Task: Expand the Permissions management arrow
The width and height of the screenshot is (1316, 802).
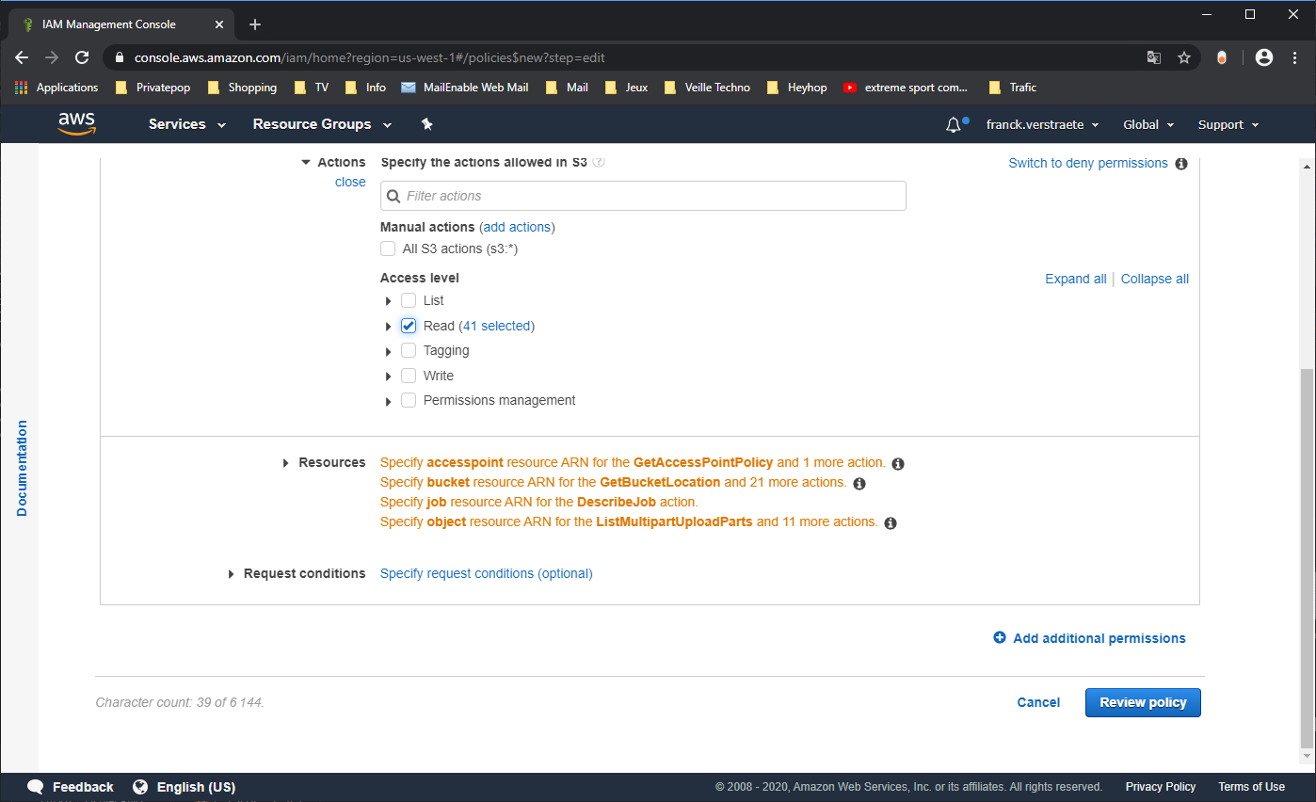Action: (x=388, y=401)
